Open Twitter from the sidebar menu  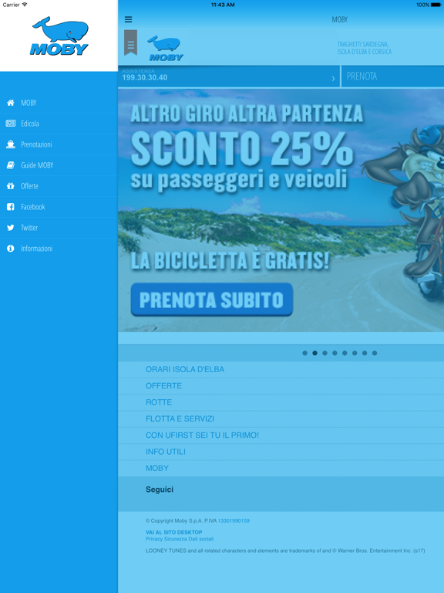click(x=59, y=227)
